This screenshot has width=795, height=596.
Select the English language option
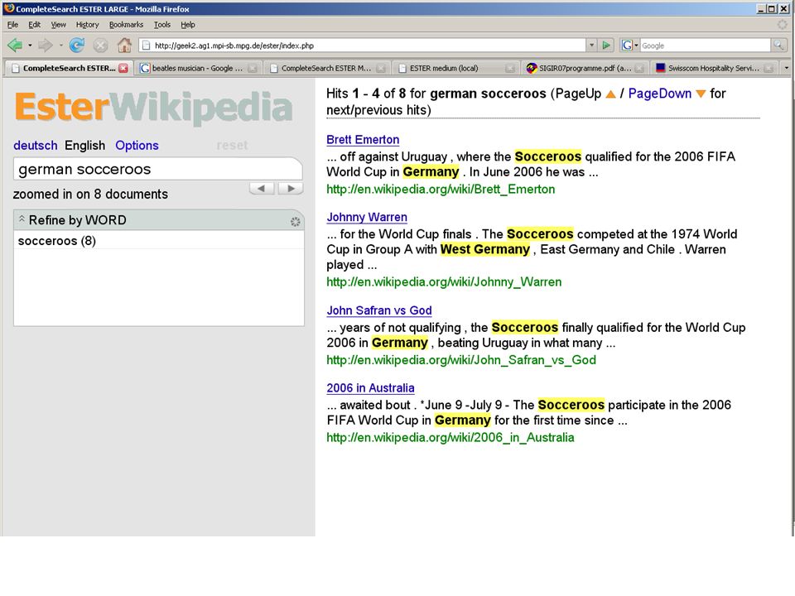point(84,146)
